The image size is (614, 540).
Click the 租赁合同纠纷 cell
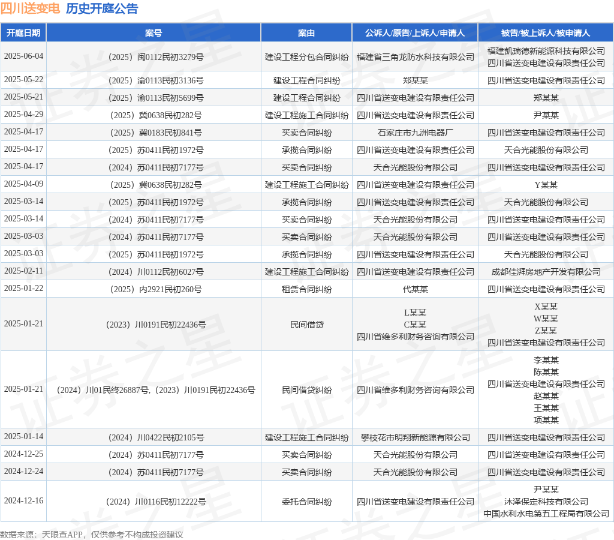pyautogui.click(x=306, y=289)
